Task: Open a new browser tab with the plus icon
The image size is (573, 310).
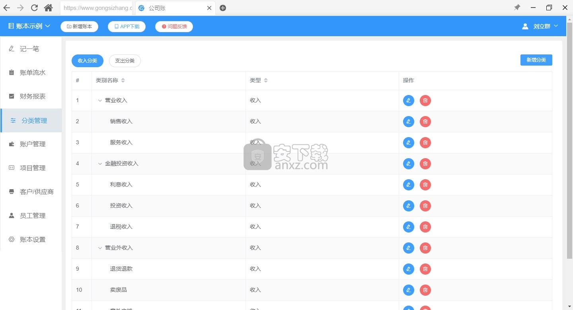Action: 223,8
